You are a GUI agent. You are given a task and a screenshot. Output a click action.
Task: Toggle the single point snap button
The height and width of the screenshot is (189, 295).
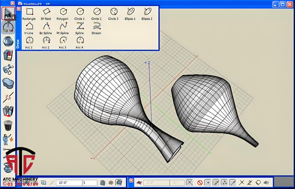208,182
